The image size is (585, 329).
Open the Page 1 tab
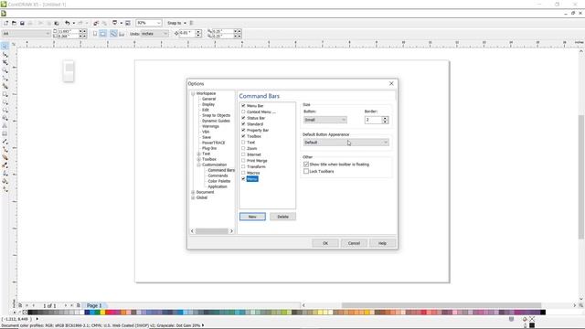click(x=94, y=305)
